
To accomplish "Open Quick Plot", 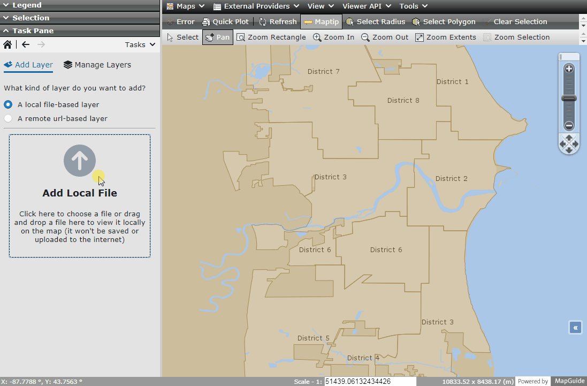I will click(225, 21).
